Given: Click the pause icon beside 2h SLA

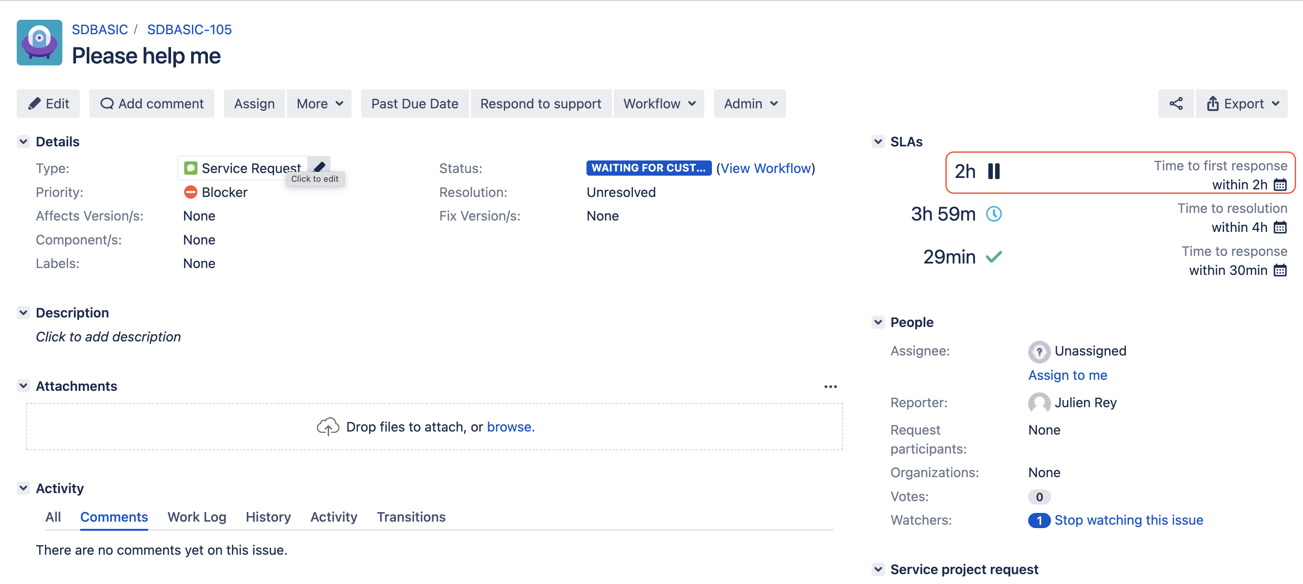Looking at the screenshot, I should (x=994, y=171).
